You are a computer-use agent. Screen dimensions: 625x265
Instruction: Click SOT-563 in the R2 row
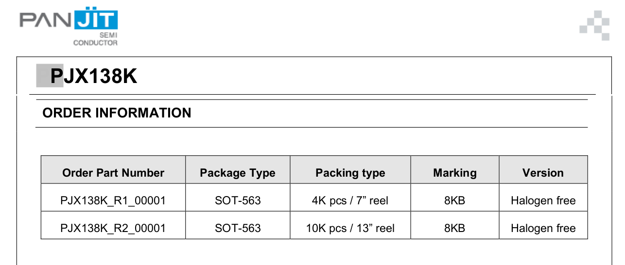pos(238,228)
